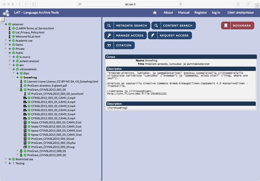260x181 pixels.
Task: Reload the page in Safari
Action: pos(181,4)
